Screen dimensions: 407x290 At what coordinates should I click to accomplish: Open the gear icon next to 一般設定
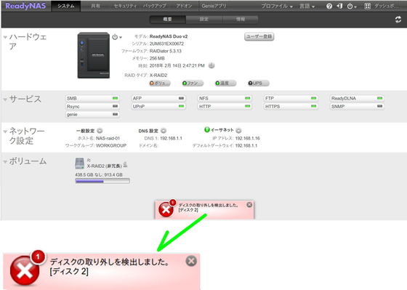(x=100, y=131)
